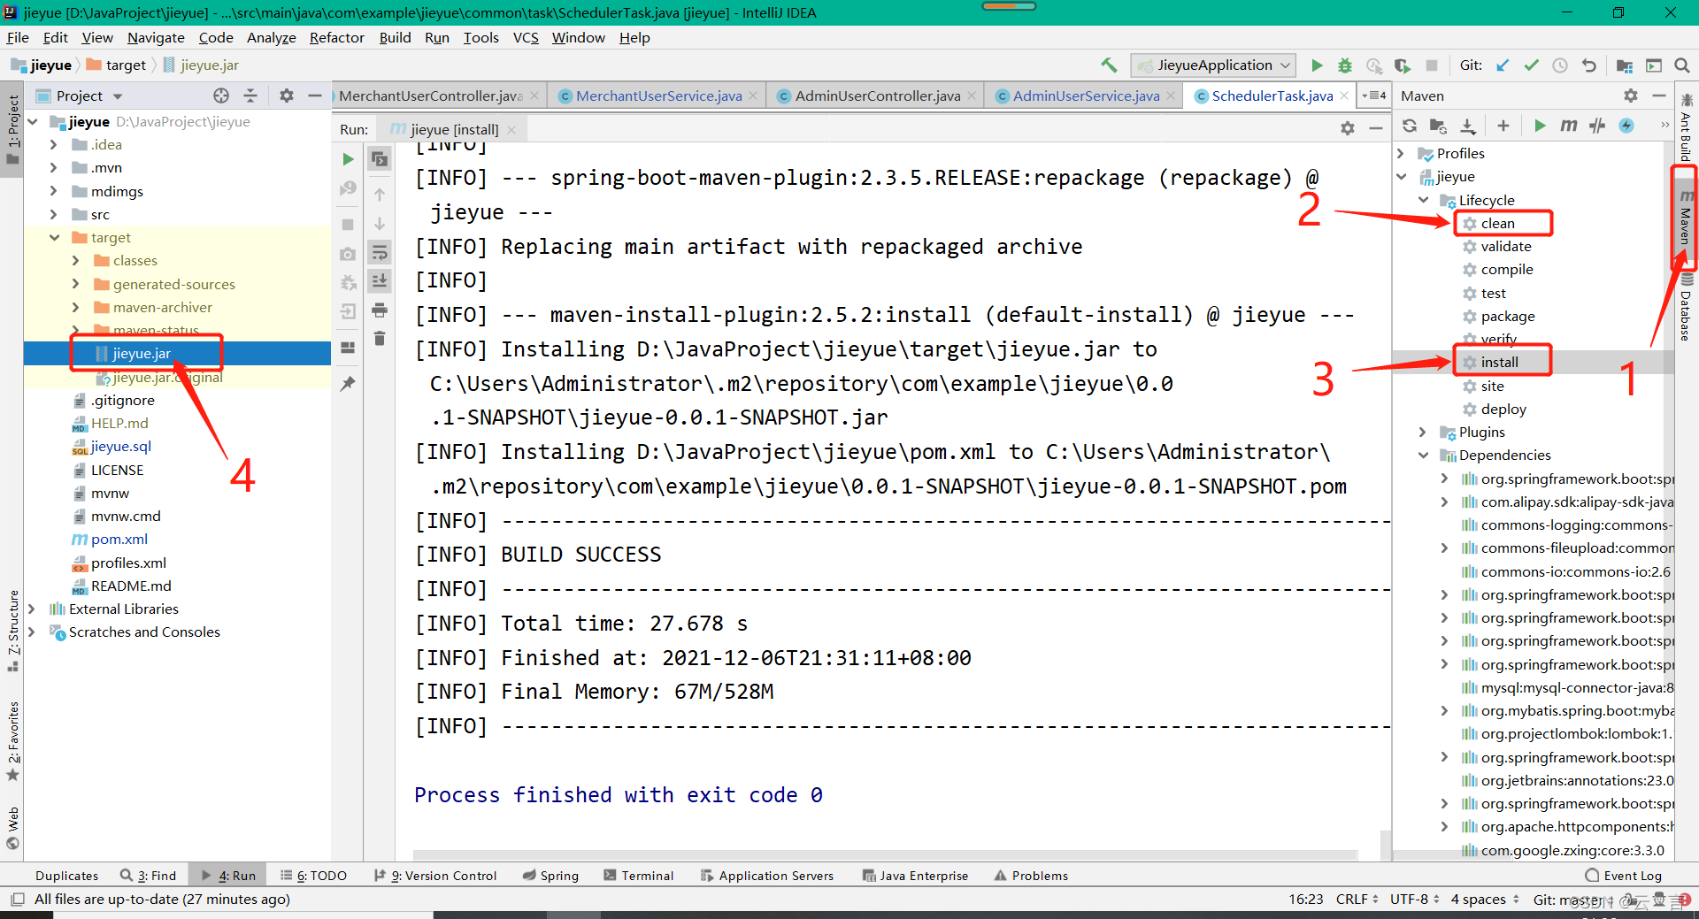Click the Git Rollback icon
This screenshot has height=919, width=1699.
click(x=1589, y=65)
